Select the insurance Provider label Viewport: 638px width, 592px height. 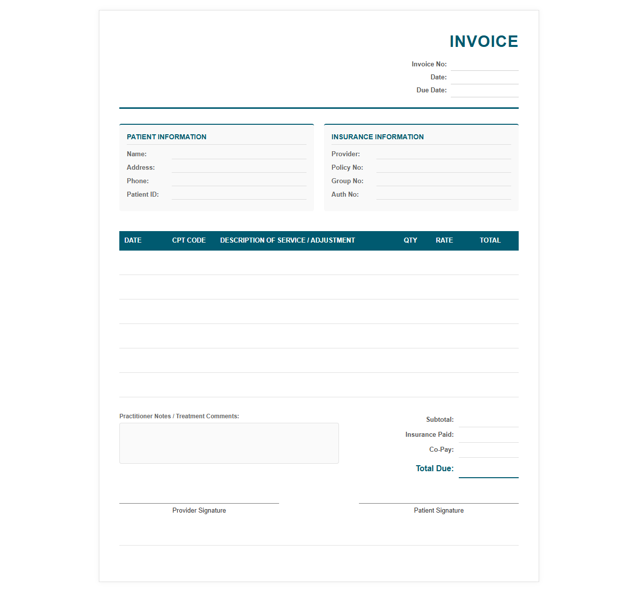(345, 154)
